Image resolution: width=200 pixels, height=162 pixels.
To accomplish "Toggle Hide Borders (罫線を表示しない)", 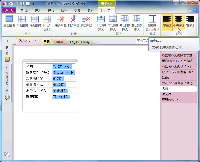I will pos(152,23).
